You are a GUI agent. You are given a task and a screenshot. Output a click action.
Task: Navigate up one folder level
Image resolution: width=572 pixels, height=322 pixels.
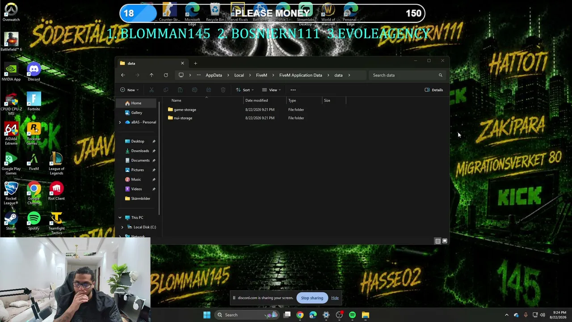(151, 75)
